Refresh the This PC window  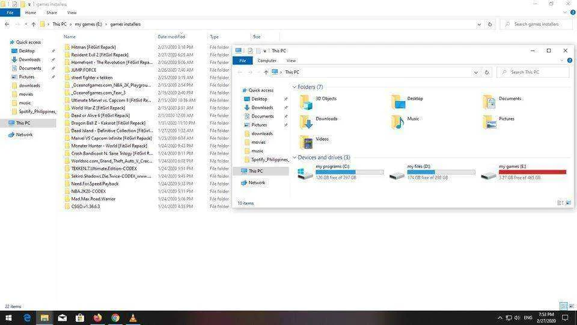pos(487,72)
